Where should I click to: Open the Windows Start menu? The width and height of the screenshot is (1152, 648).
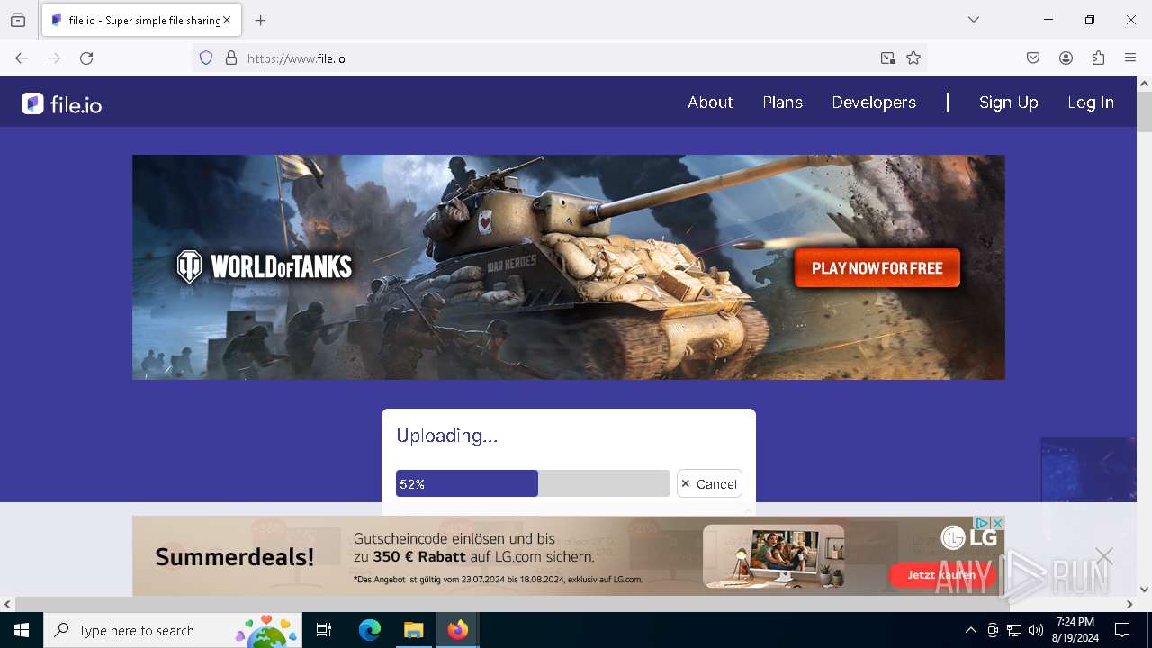click(x=22, y=630)
